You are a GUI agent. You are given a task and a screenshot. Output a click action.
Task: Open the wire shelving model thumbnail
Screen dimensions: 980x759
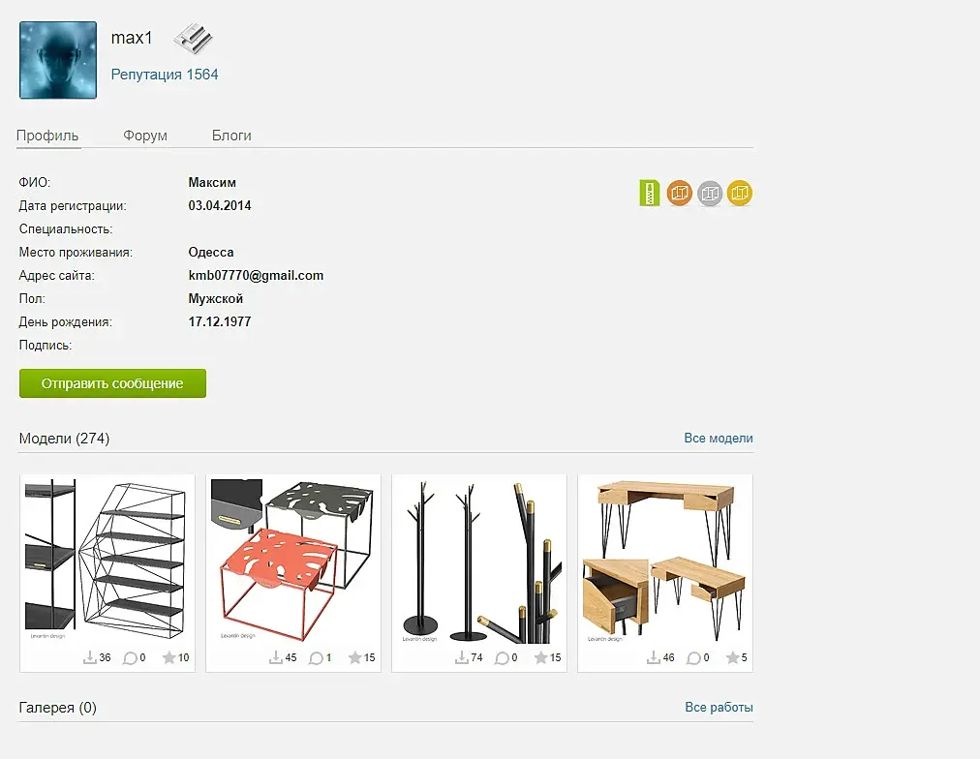[x=107, y=561]
